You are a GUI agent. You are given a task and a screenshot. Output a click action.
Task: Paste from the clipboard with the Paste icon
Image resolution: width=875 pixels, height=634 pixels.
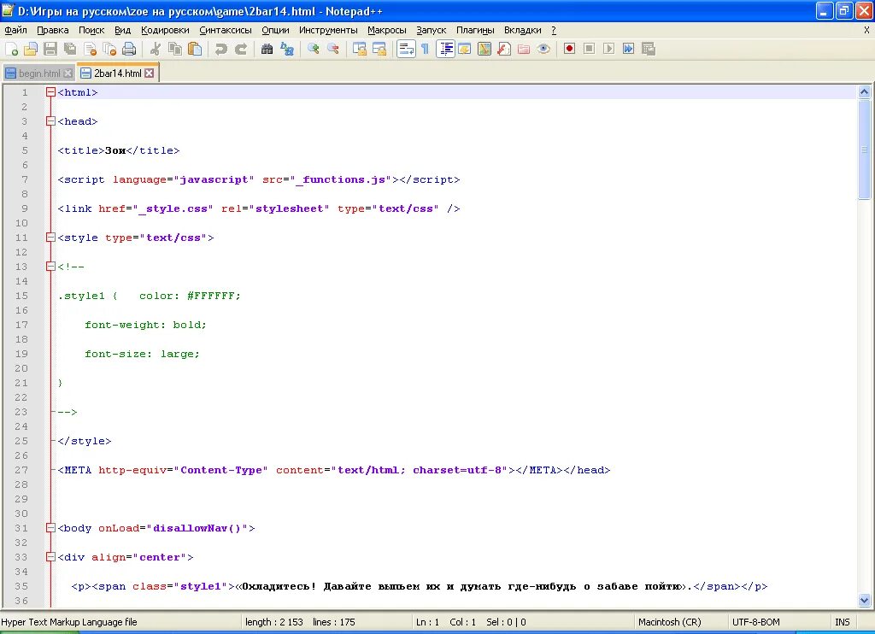[195, 49]
